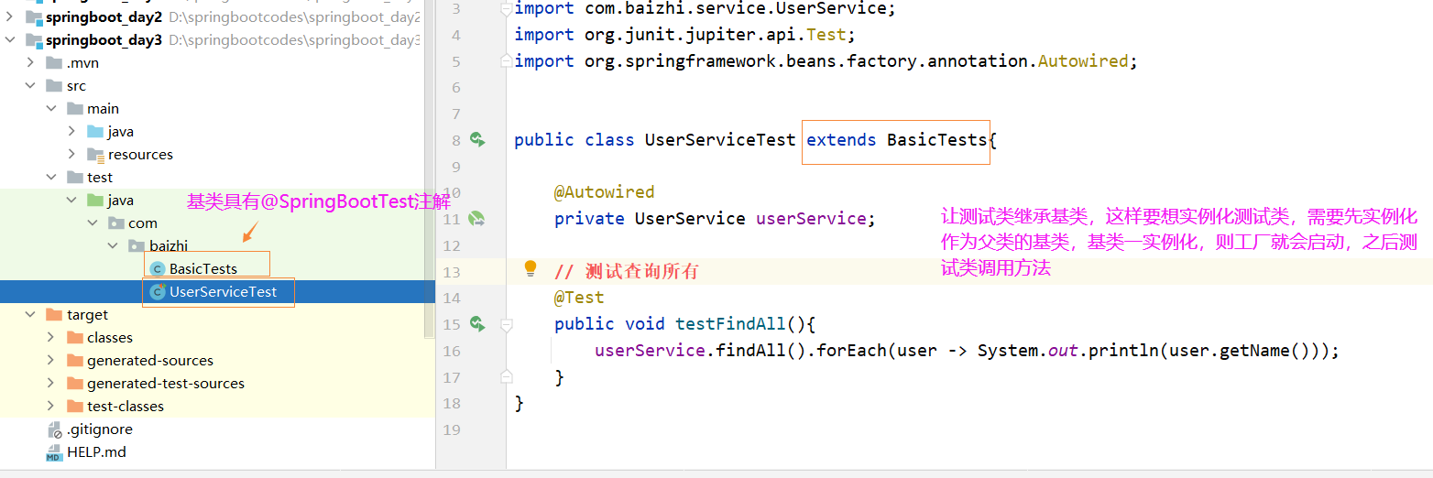Viewport: 1433px width, 478px height.
Task: Click the resources folder icon
Action: 95,154
